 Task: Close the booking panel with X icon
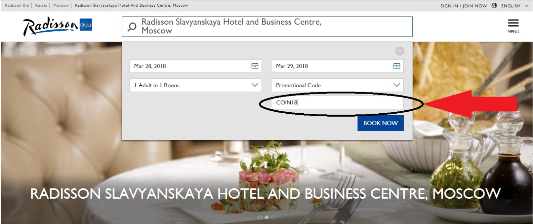(x=400, y=51)
